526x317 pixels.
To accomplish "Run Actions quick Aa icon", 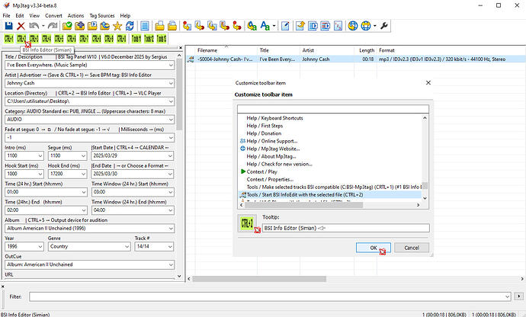I will click(265, 26).
